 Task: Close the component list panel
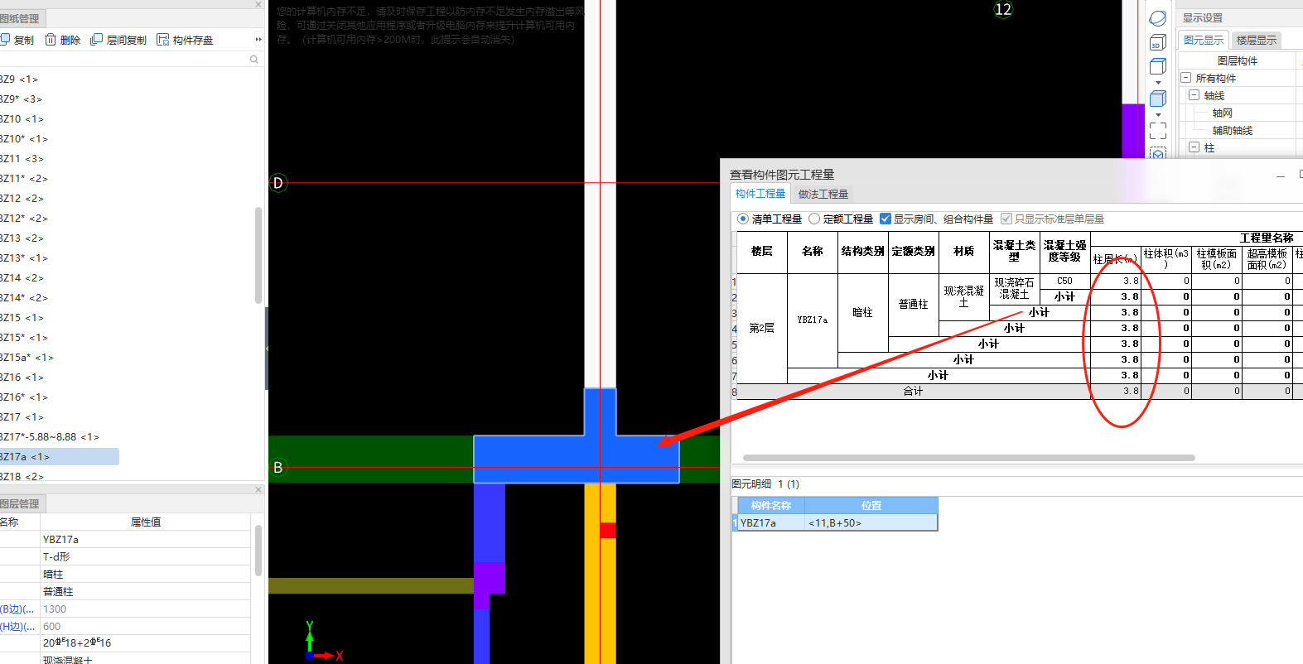pos(258,4)
